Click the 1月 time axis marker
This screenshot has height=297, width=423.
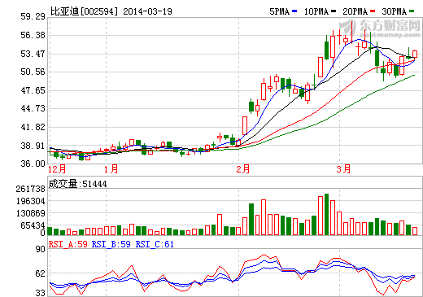click(x=111, y=169)
